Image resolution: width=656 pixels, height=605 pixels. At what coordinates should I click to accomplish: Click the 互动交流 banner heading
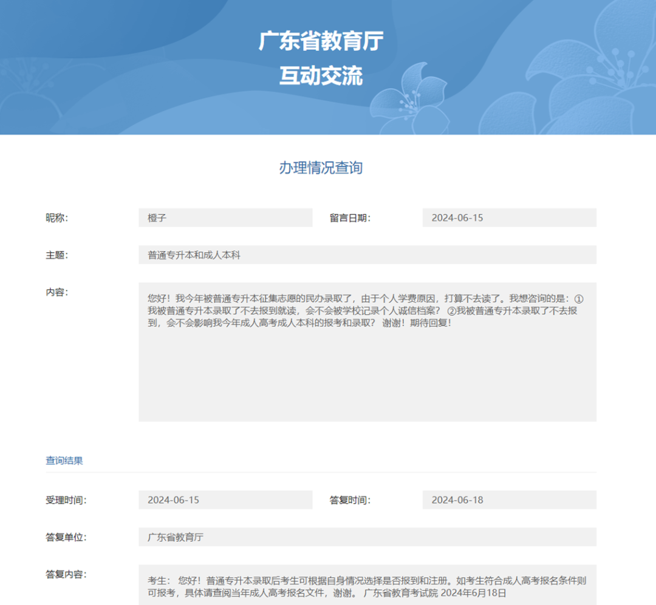click(x=321, y=76)
